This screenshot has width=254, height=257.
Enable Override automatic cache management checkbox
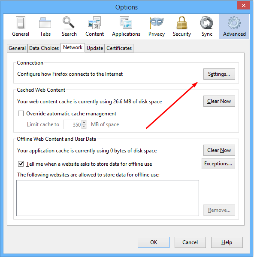(21, 113)
